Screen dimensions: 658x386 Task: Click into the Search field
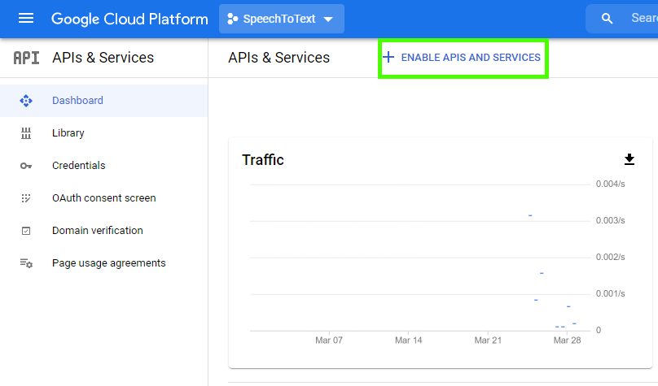[x=622, y=19]
